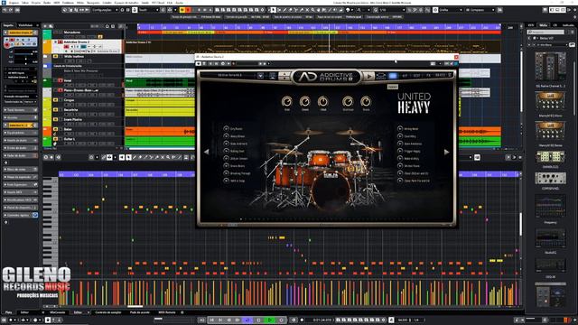Open the Grelha snap type dropdown
This screenshot has width=578, height=325.
tap(451, 10)
